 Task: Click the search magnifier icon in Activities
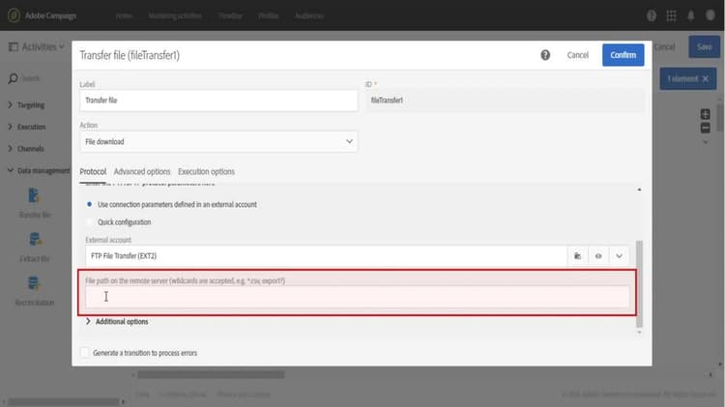pyautogui.click(x=13, y=78)
